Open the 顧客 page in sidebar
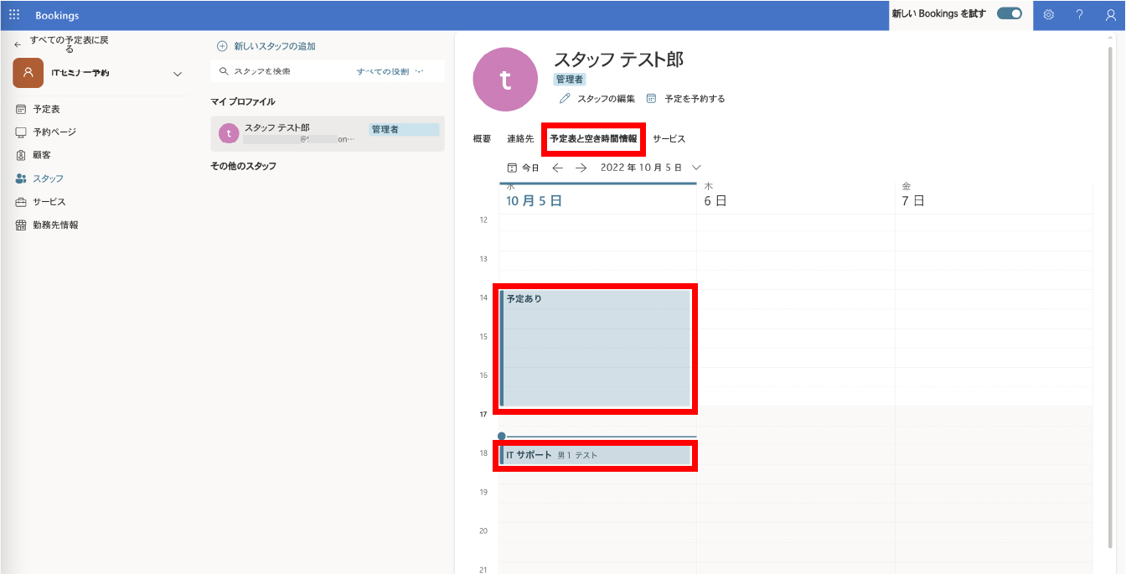Screen dimensions: 1126x574 42,155
